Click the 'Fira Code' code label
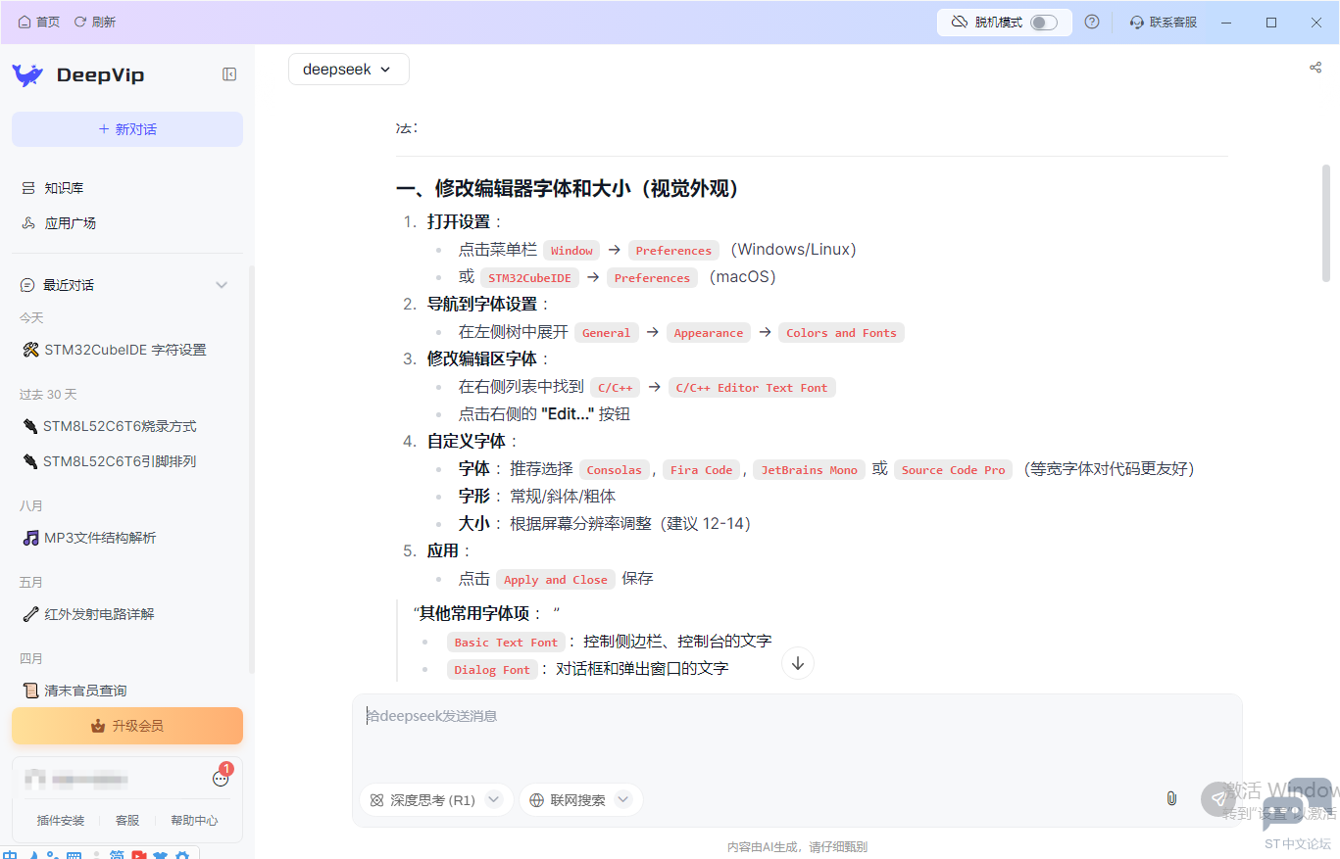 (702, 470)
